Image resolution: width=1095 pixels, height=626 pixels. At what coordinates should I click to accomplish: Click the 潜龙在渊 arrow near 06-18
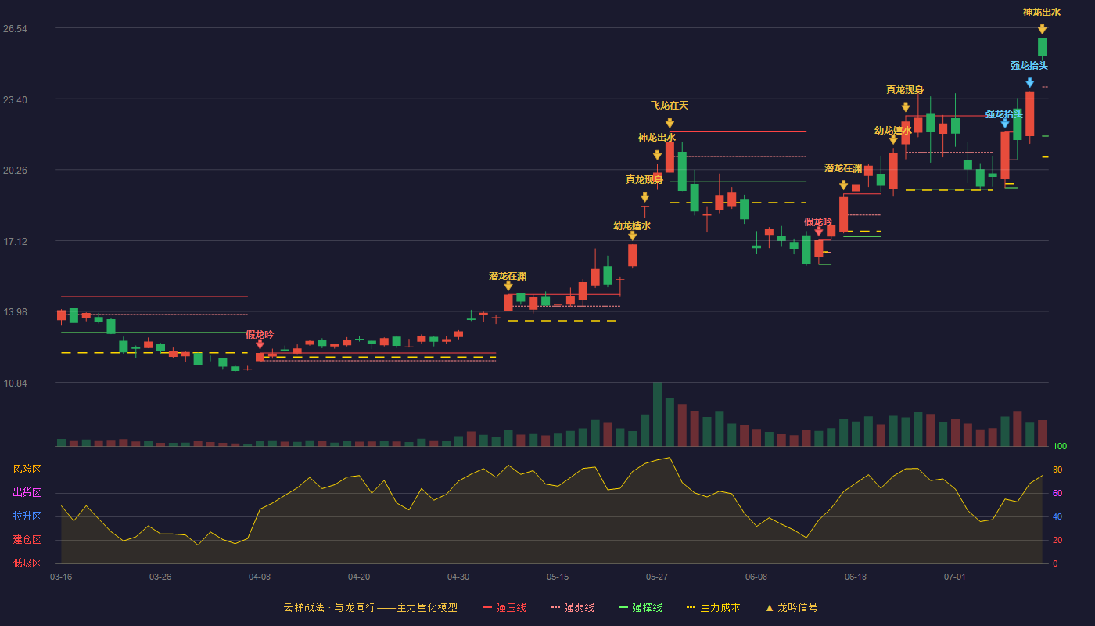click(x=843, y=185)
